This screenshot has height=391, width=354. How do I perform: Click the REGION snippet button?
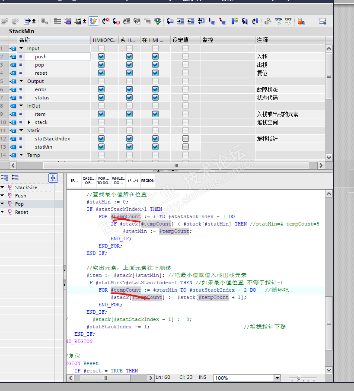[147, 181]
